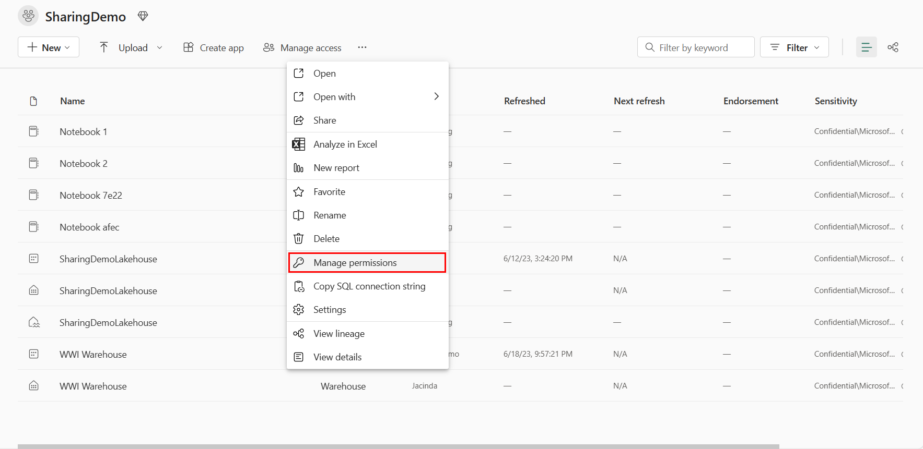Click the file type column header icon
923x449 pixels.
(34, 101)
